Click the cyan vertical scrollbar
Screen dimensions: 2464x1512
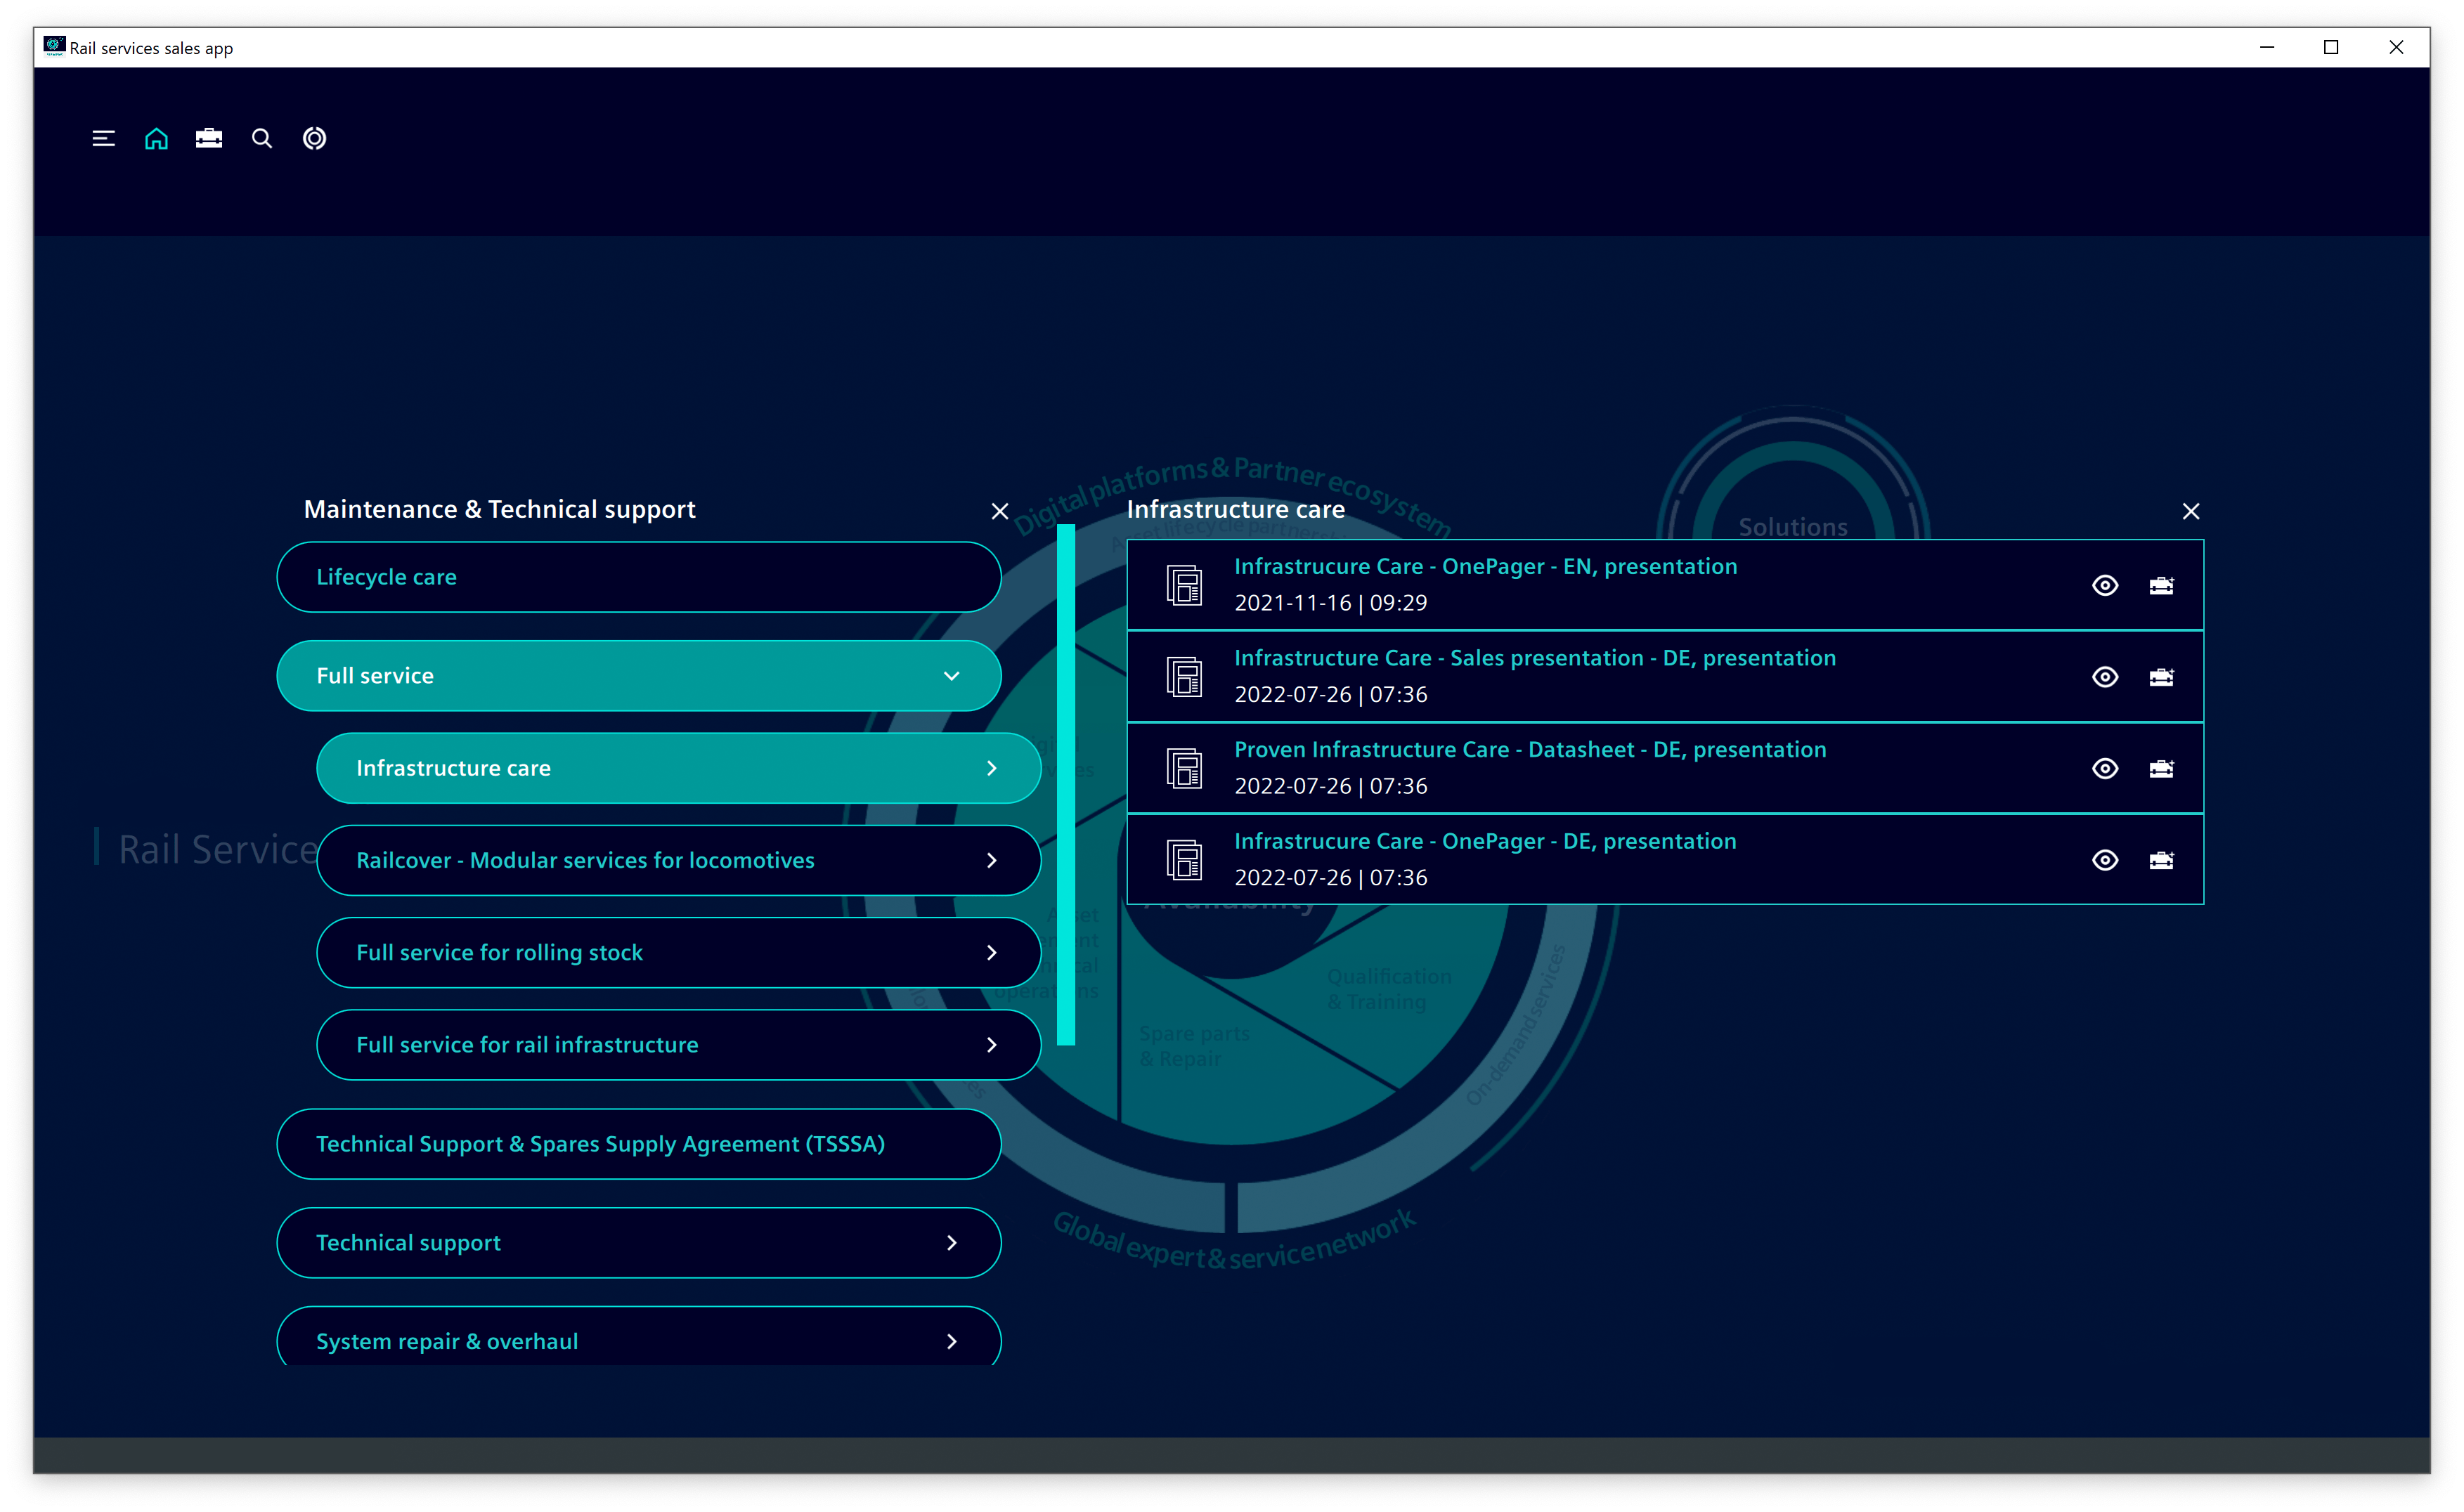[1066, 785]
